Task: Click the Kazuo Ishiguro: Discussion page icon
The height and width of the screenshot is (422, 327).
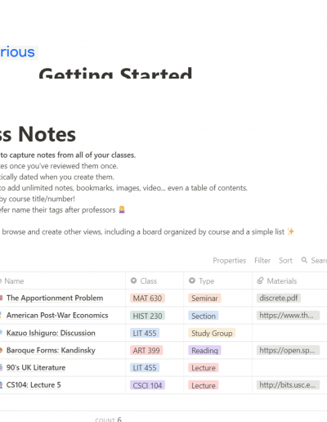Action: 1,333
